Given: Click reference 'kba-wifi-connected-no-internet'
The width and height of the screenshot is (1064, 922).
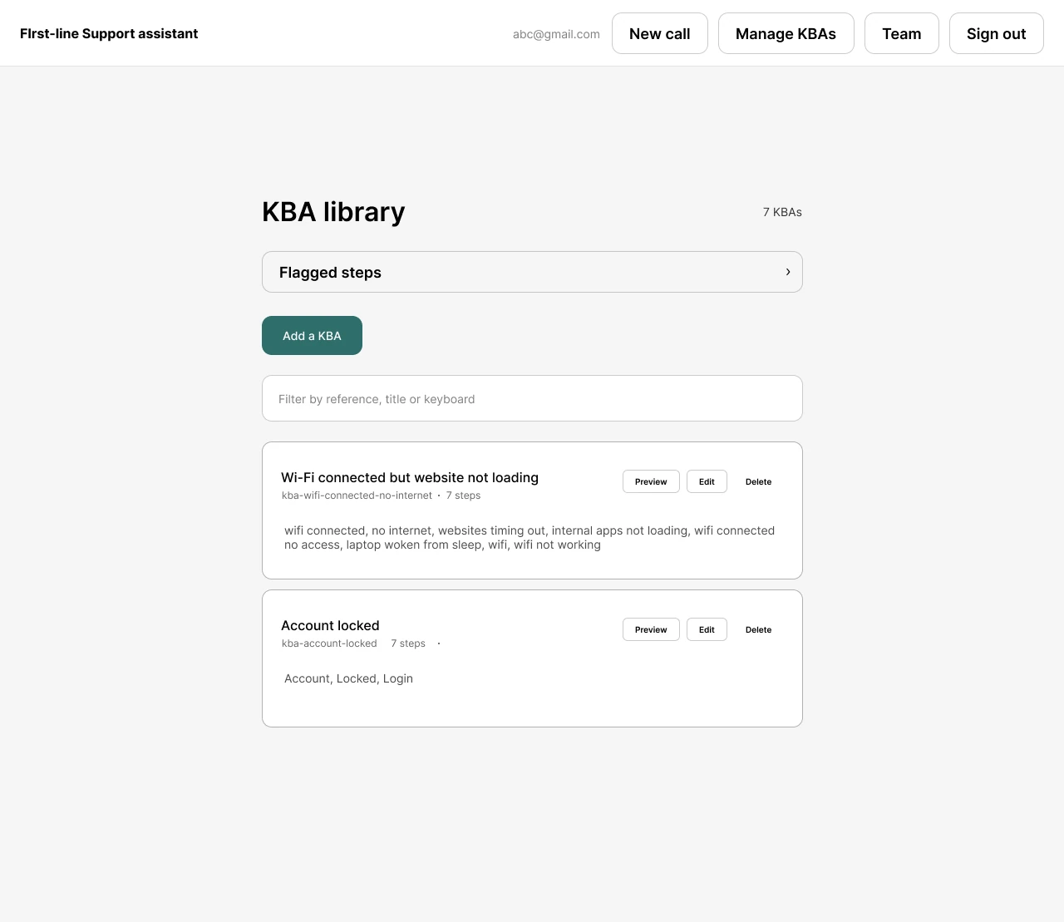Looking at the screenshot, I should click(357, 496).
